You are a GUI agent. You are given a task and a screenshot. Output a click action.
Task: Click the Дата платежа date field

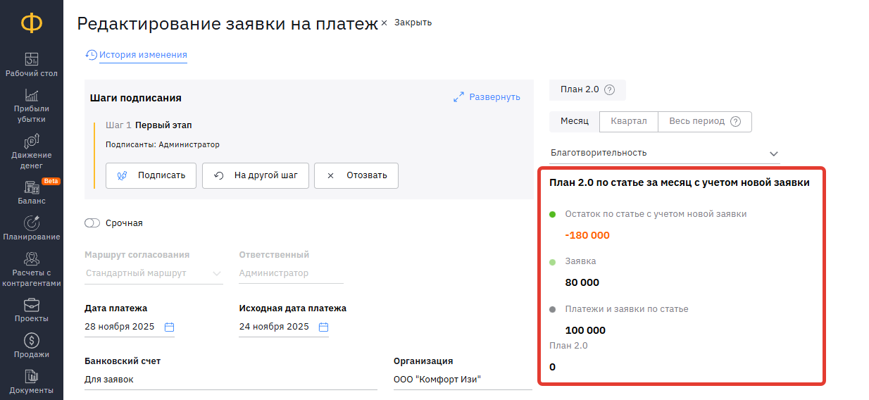tap(130, 327)
